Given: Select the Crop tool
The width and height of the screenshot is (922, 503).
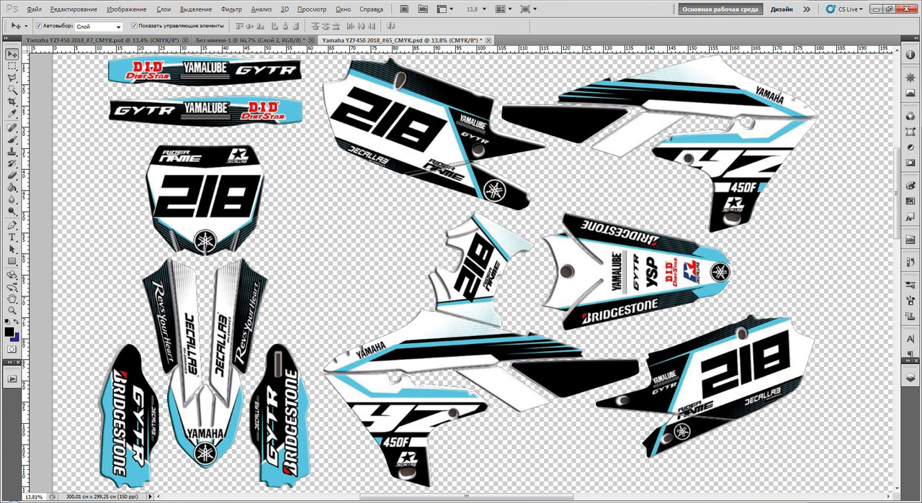Looking at the screenshot, I should 12,103.
